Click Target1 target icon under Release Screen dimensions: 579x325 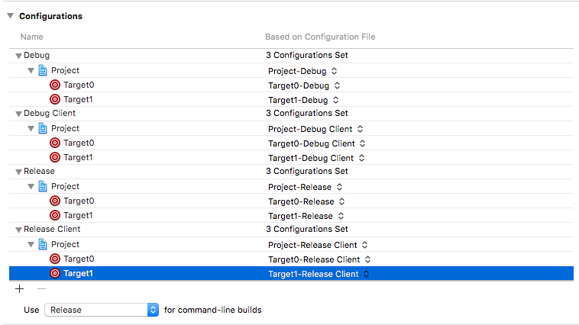[55, 215]
